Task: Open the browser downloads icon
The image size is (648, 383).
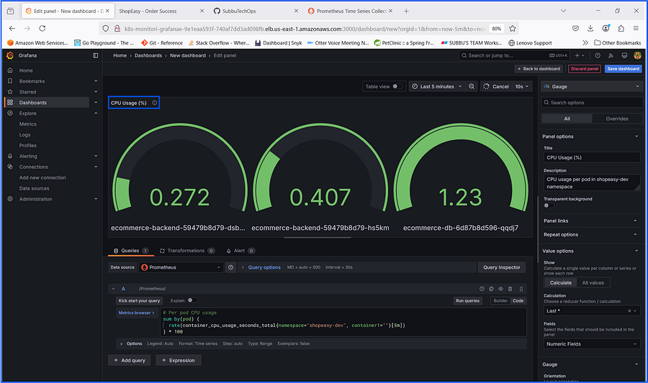Action: [590, 28]
